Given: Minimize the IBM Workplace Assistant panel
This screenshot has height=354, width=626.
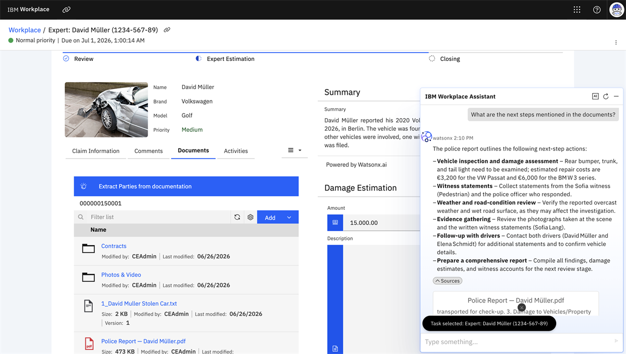Looking at the screenshot, I should (x=616, y=96).
